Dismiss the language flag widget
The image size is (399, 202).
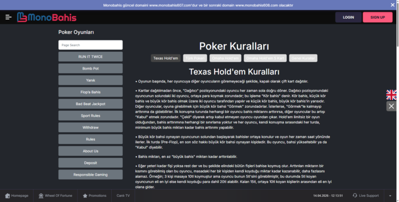[391, 106]
